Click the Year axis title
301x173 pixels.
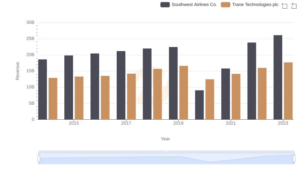[165, 139]
